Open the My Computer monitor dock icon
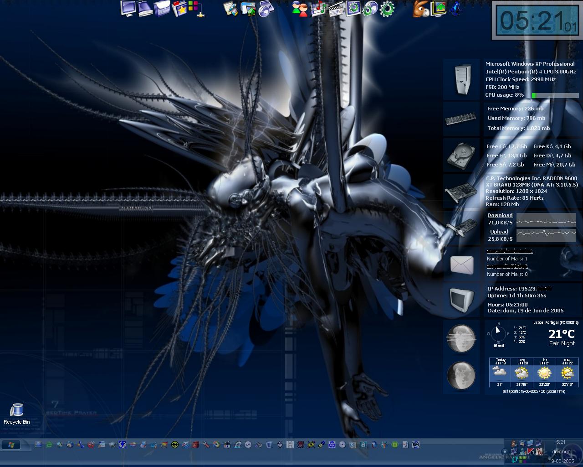583x467 pixels. (128, 8)
